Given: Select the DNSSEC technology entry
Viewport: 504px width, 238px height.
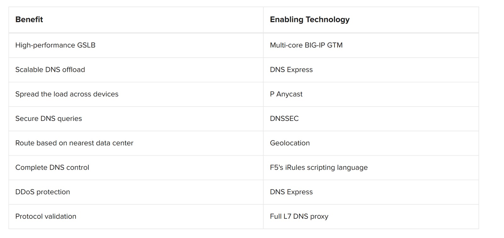Looking at the screenshot, I should coord(284,119).
